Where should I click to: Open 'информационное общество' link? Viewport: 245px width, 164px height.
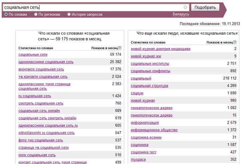(154, 130)
